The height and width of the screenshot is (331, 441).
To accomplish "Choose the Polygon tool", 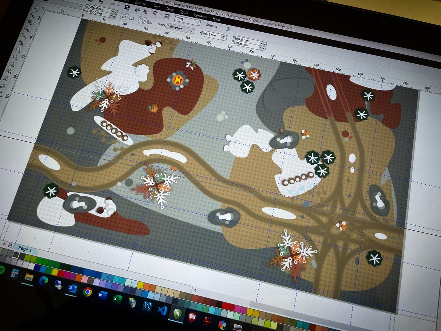I will (12, 64).
